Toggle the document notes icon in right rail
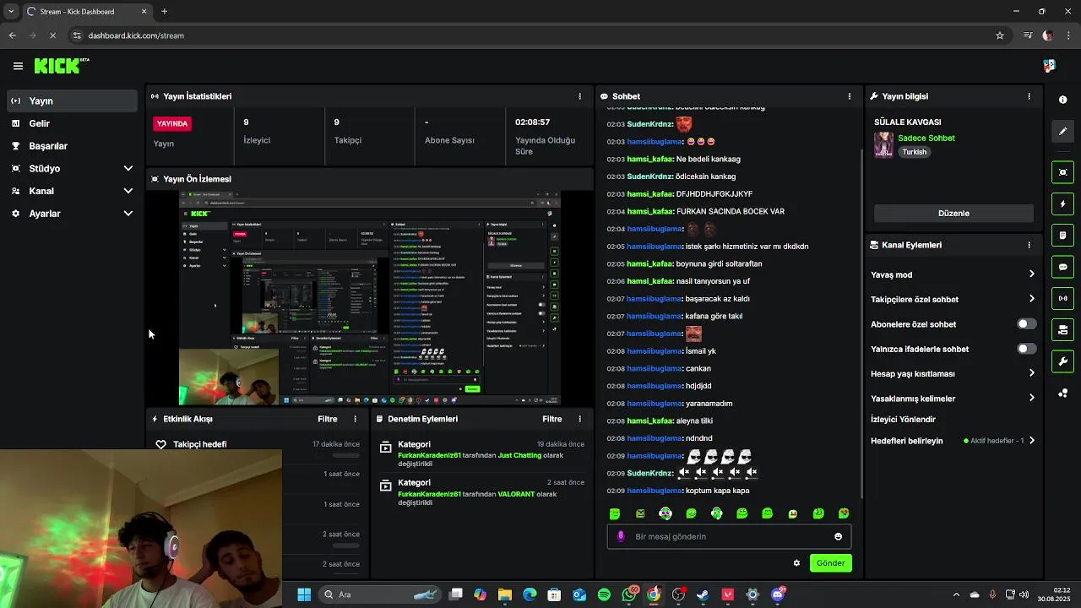 pyautogui.click(x=1062, y=235)
